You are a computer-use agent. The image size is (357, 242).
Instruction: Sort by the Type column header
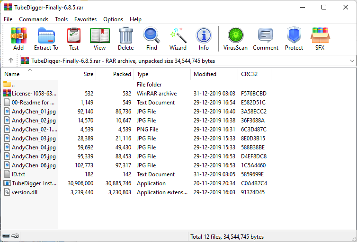pyautogui.click(x=162, y=74)
